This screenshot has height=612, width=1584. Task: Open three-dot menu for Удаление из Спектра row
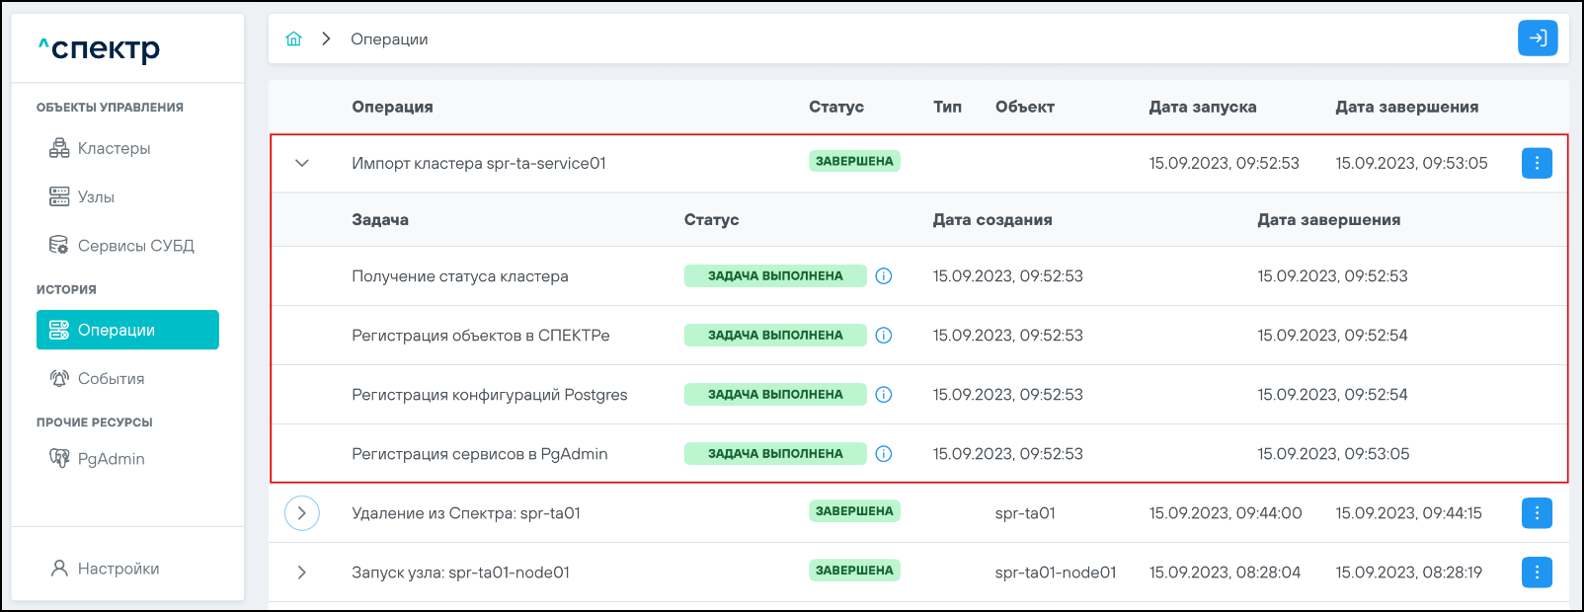tap(1536, 513)
